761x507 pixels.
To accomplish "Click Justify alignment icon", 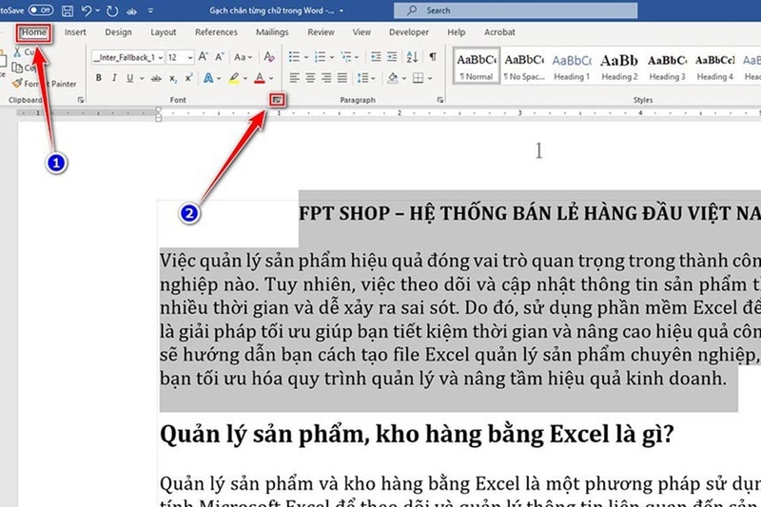I will pyautogui.click(x=342, y=78).
